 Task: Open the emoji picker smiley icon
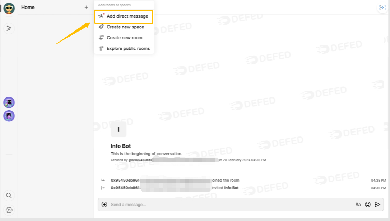point(368,205)
